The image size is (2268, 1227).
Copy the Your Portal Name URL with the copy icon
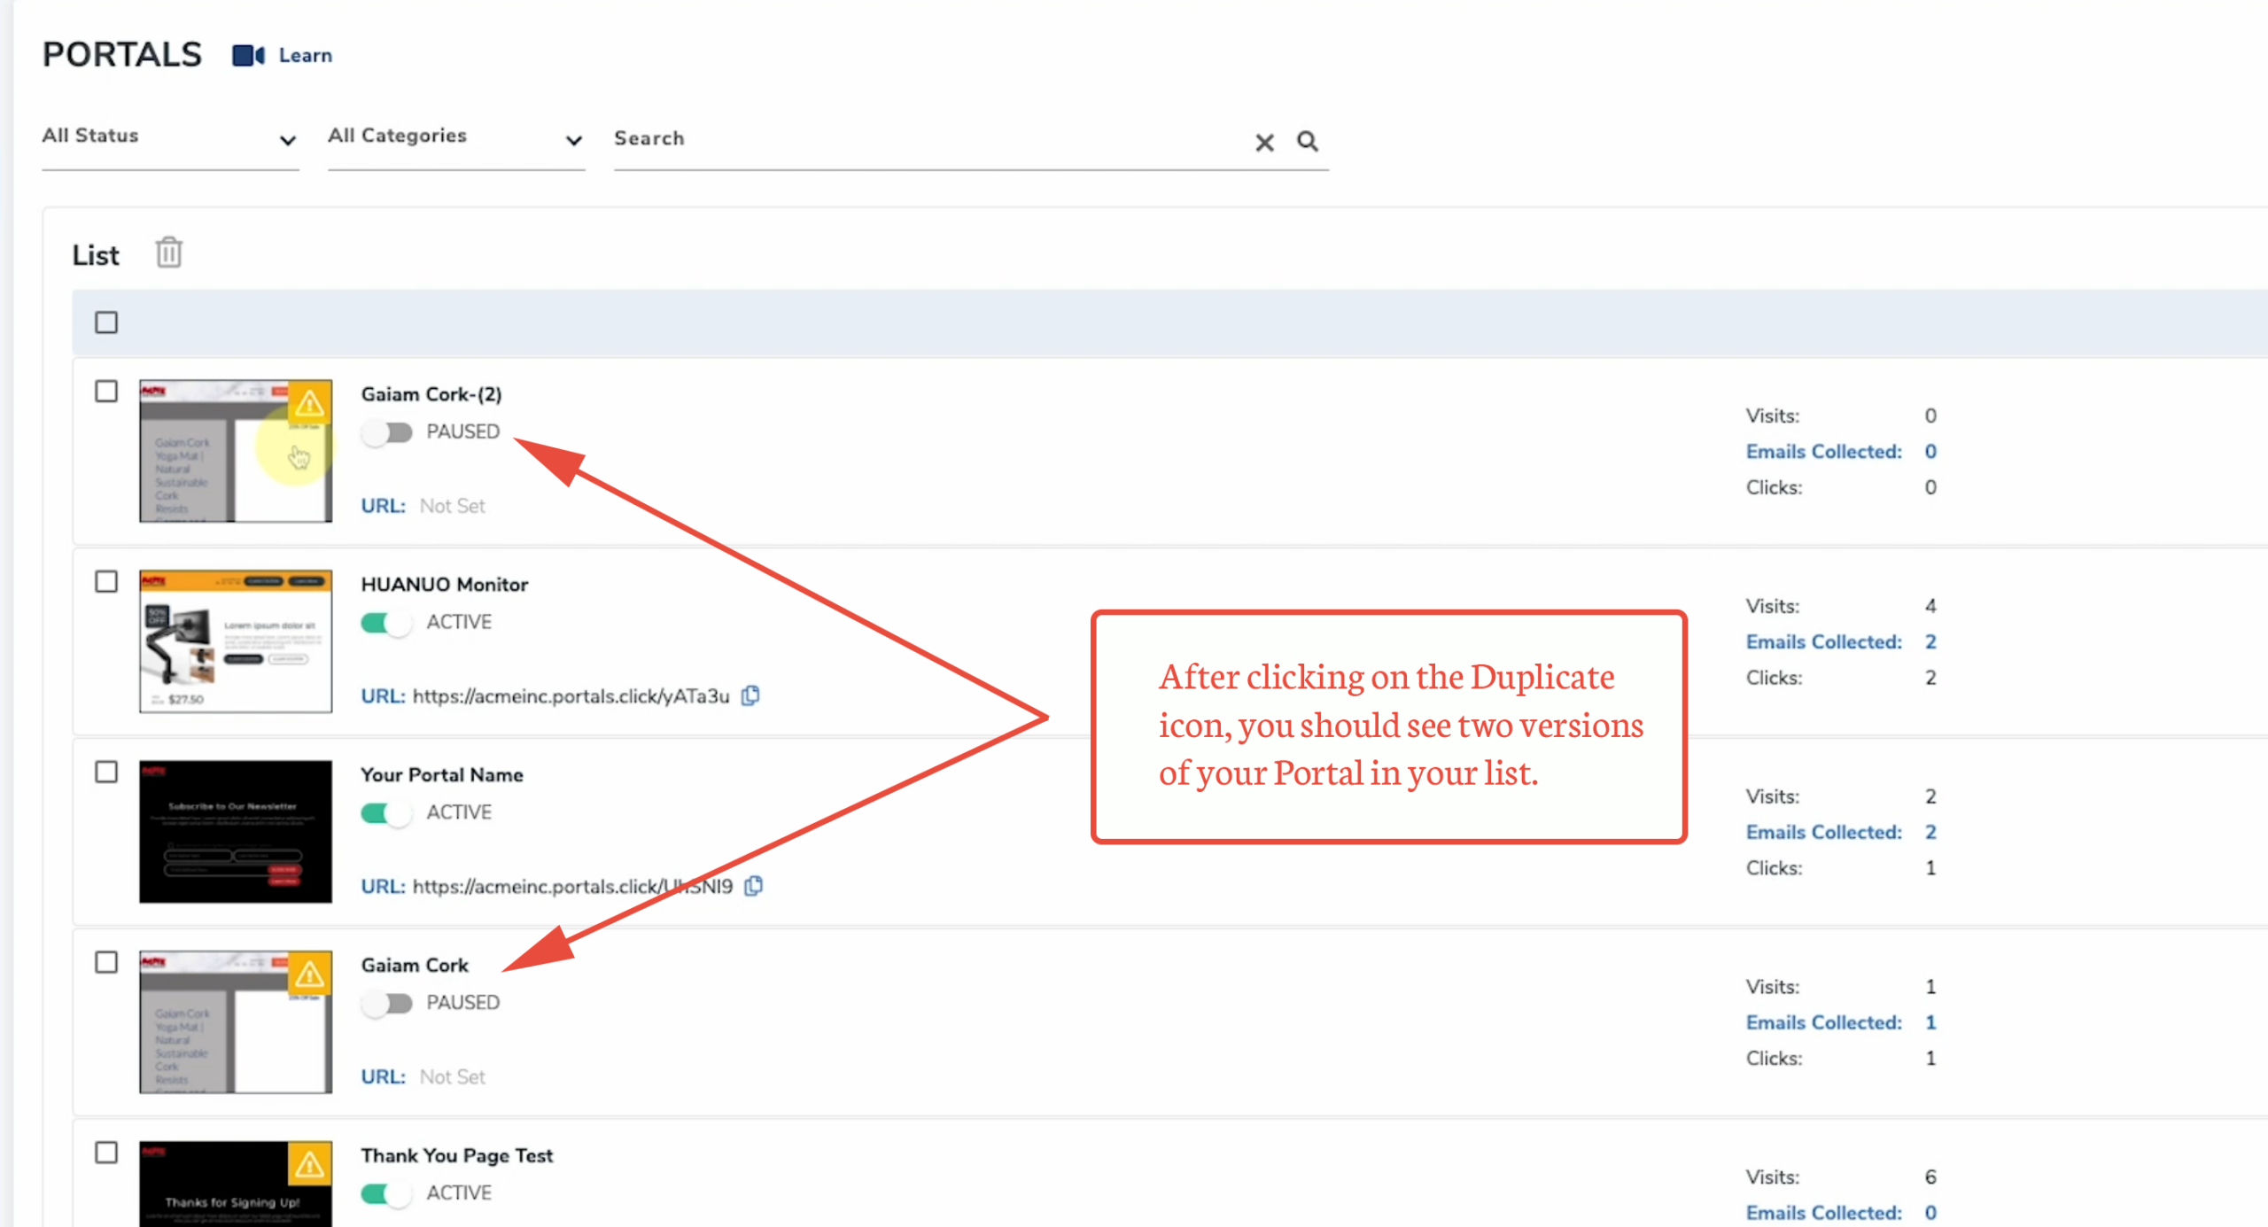click(x=754, y=886)
